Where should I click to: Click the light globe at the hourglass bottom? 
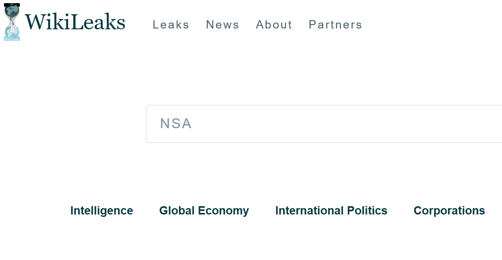click(12, 32)
